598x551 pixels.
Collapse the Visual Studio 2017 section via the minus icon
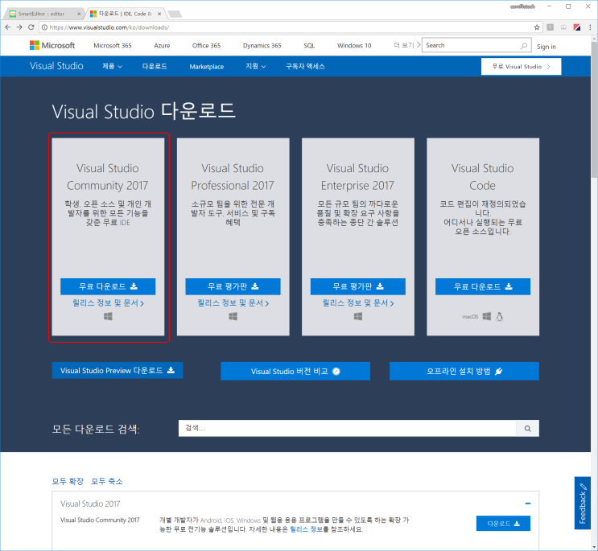[528, 504]
